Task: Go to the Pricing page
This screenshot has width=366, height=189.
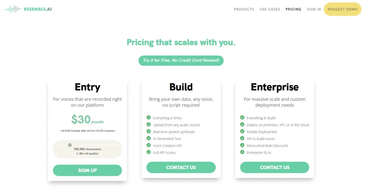Action: click(x=293, y=9)
